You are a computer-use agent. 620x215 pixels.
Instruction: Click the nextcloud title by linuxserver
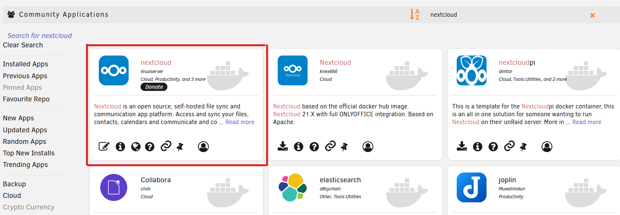156,63
